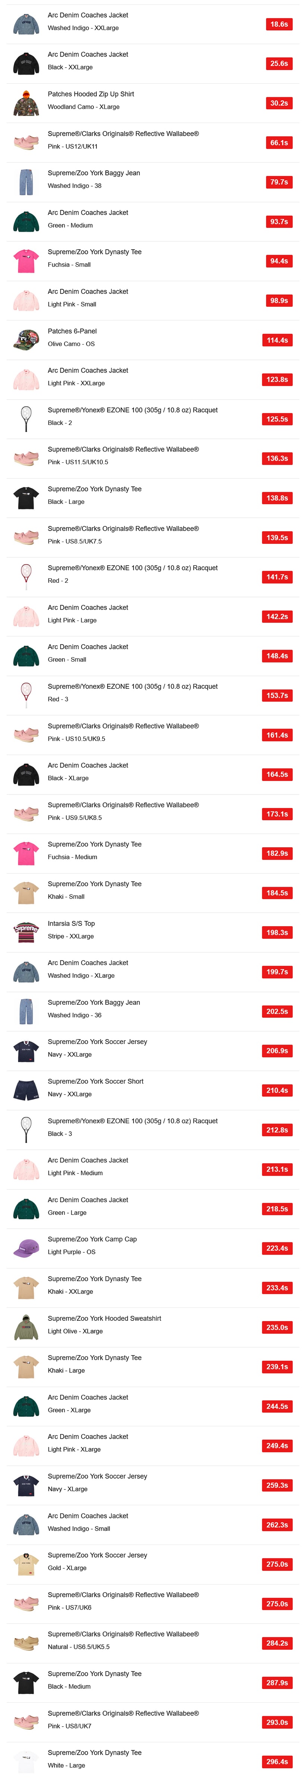Image resolution: width=306 pixels, height=1779 pixels.
Task: Open Yonex EZONE 100 Racquet Red - 3
Action: [153, 695]
